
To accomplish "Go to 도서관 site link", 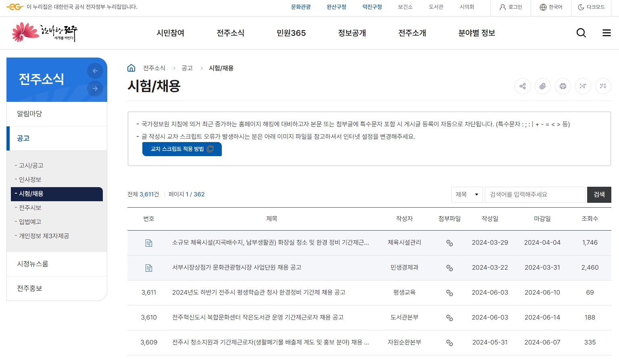I will (x=436, y=7).
